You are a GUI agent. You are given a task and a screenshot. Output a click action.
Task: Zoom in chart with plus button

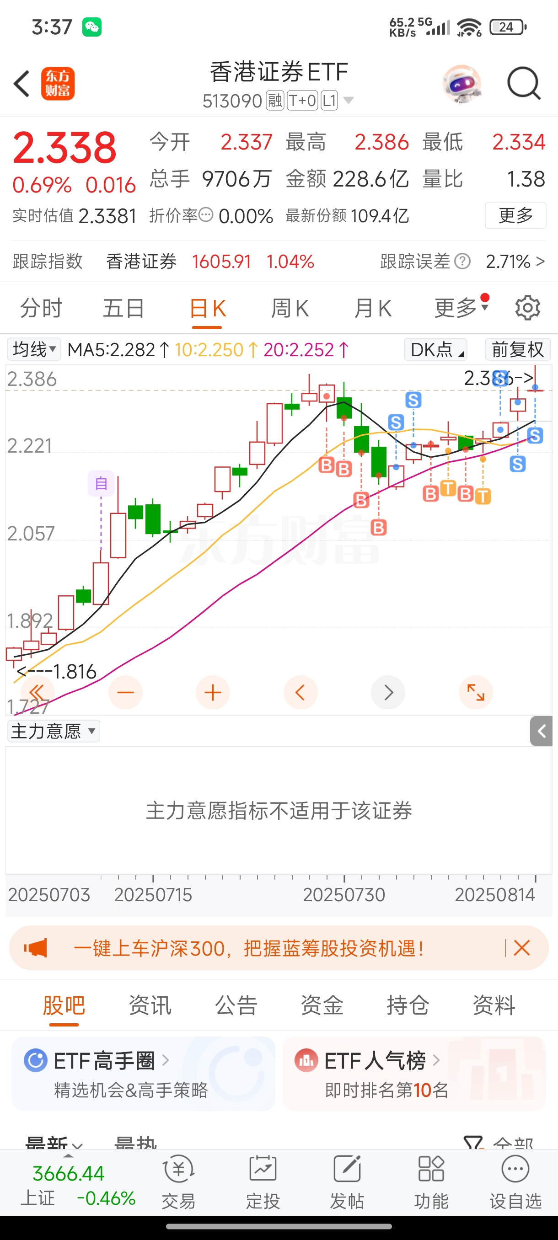tap(213, 692)
